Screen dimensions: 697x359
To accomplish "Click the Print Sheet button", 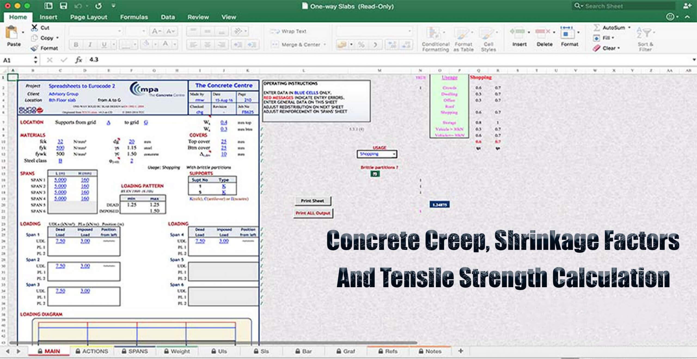I will click(312, 201).
